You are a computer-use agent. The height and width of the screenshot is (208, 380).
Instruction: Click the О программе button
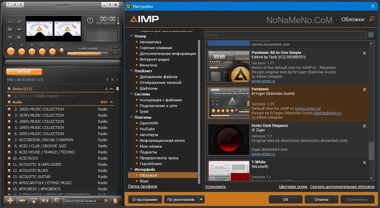click(x=145, y=199)
